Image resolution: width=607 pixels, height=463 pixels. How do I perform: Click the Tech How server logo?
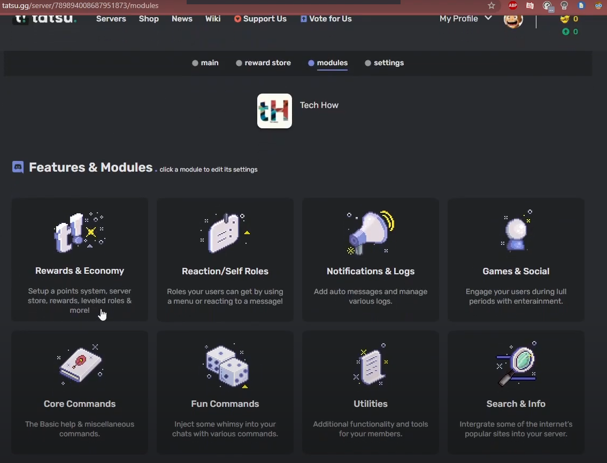[x=274, y=111]
